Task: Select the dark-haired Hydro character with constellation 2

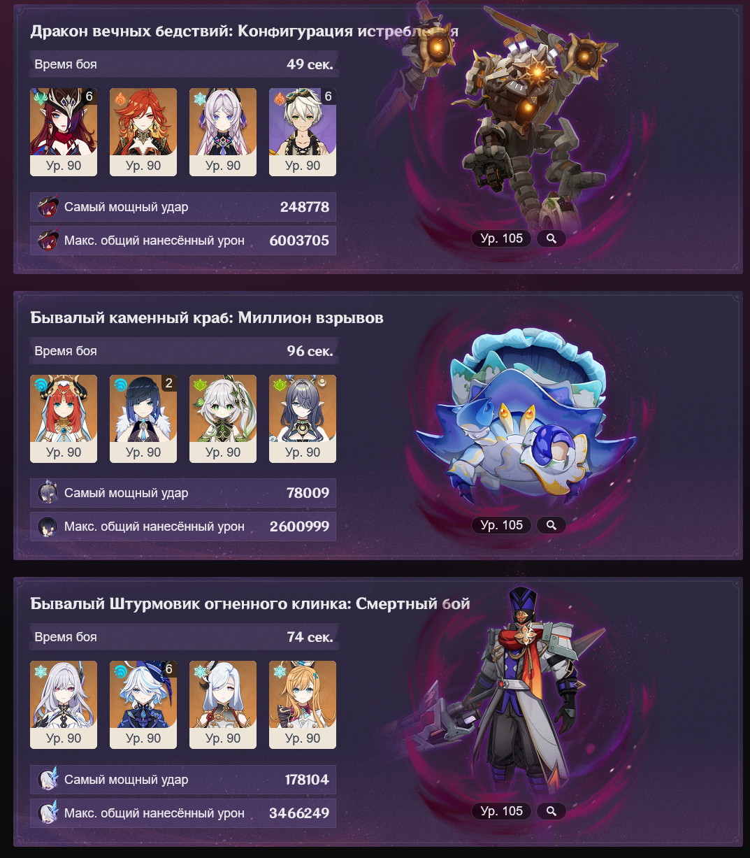Action: [x=143, y=419]
